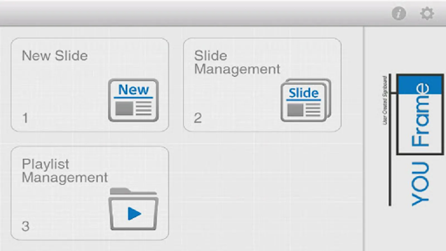
Task: Open the New Slide tile
Action: click(89, 84)
